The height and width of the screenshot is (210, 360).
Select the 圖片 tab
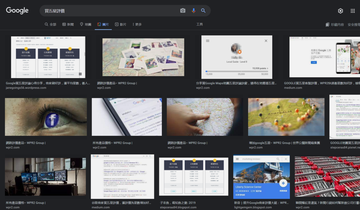[103, 24]
